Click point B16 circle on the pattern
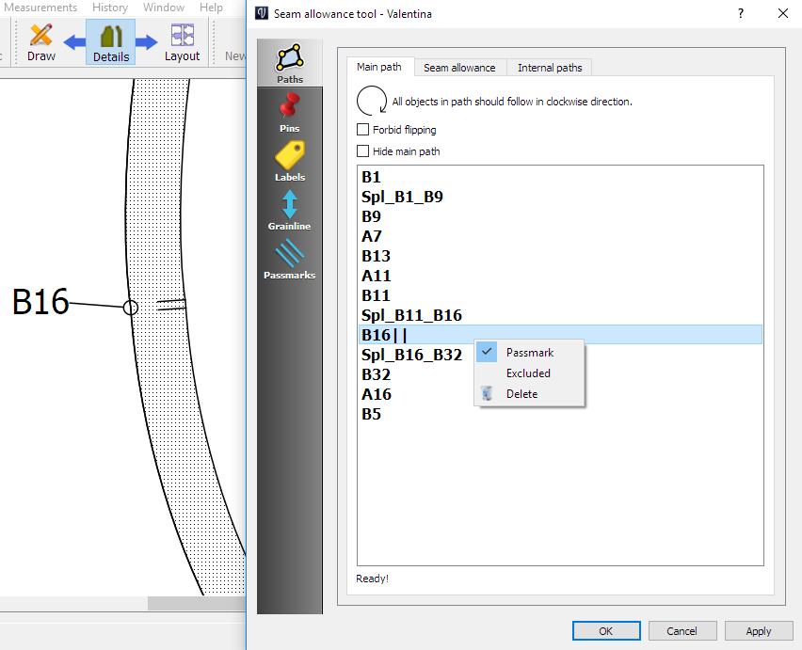This screenshot has width=802, height=650. [131, 307]
